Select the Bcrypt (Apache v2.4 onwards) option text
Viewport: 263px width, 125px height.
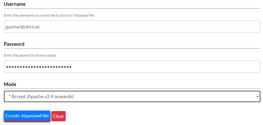[x=43, y=97]
